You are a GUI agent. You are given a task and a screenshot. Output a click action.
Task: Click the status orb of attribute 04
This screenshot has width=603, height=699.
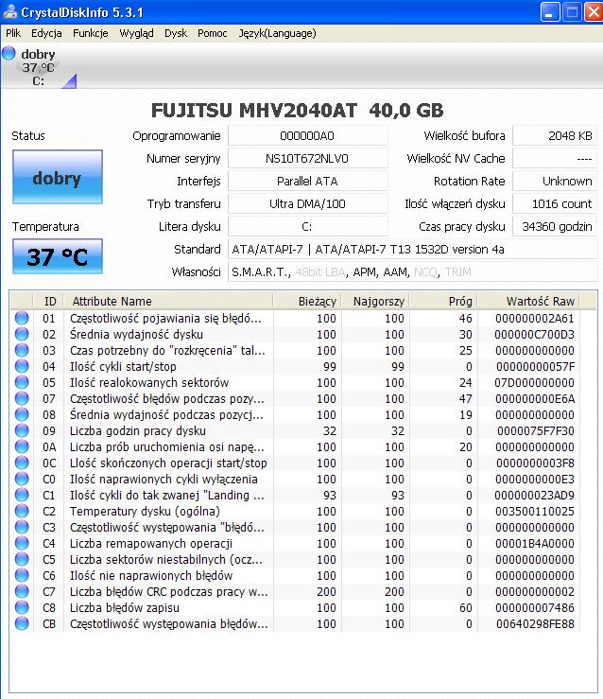coord(22,366)
